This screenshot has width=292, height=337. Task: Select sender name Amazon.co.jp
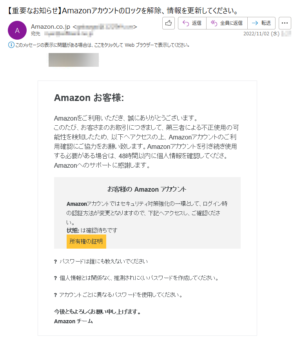(x=51, y=27)
